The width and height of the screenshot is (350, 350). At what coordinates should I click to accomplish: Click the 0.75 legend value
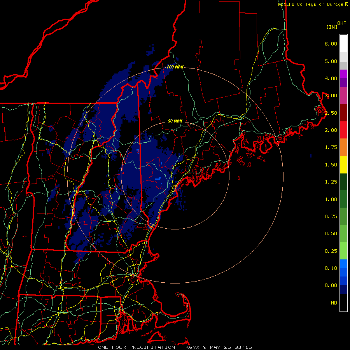[331, 217]
